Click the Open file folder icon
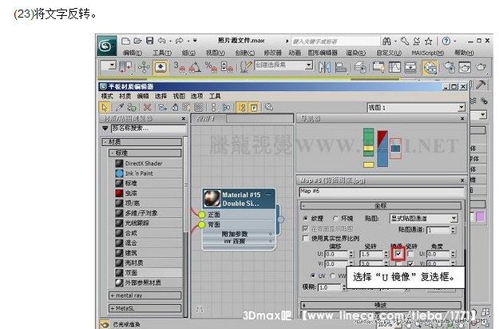This screenshot has height=329, width=499. [137, 41]
